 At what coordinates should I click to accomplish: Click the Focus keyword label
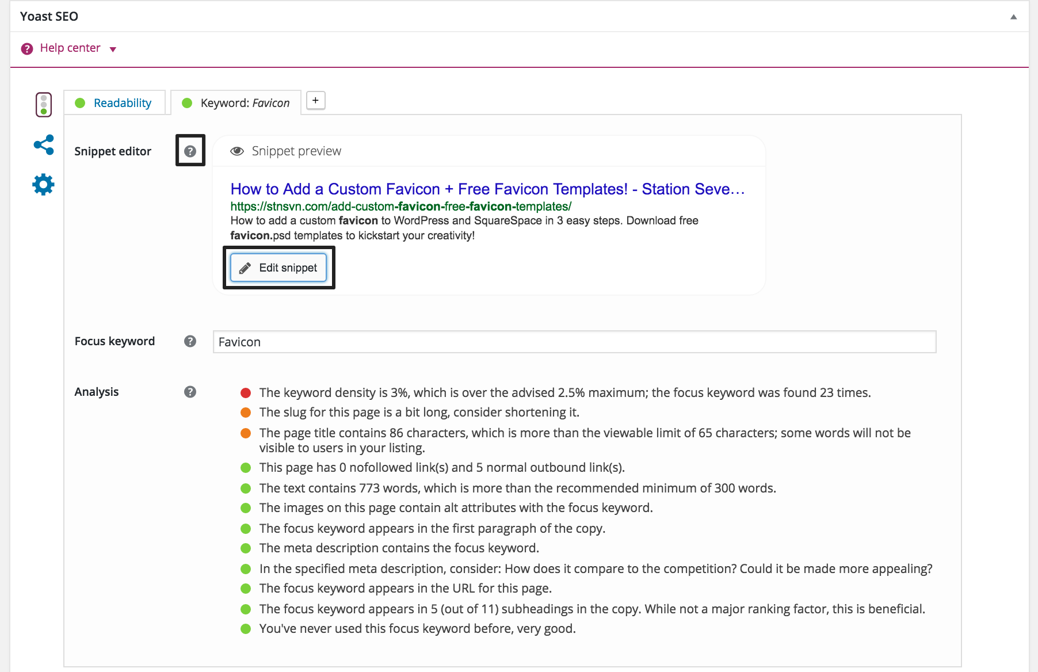(115, 341)
